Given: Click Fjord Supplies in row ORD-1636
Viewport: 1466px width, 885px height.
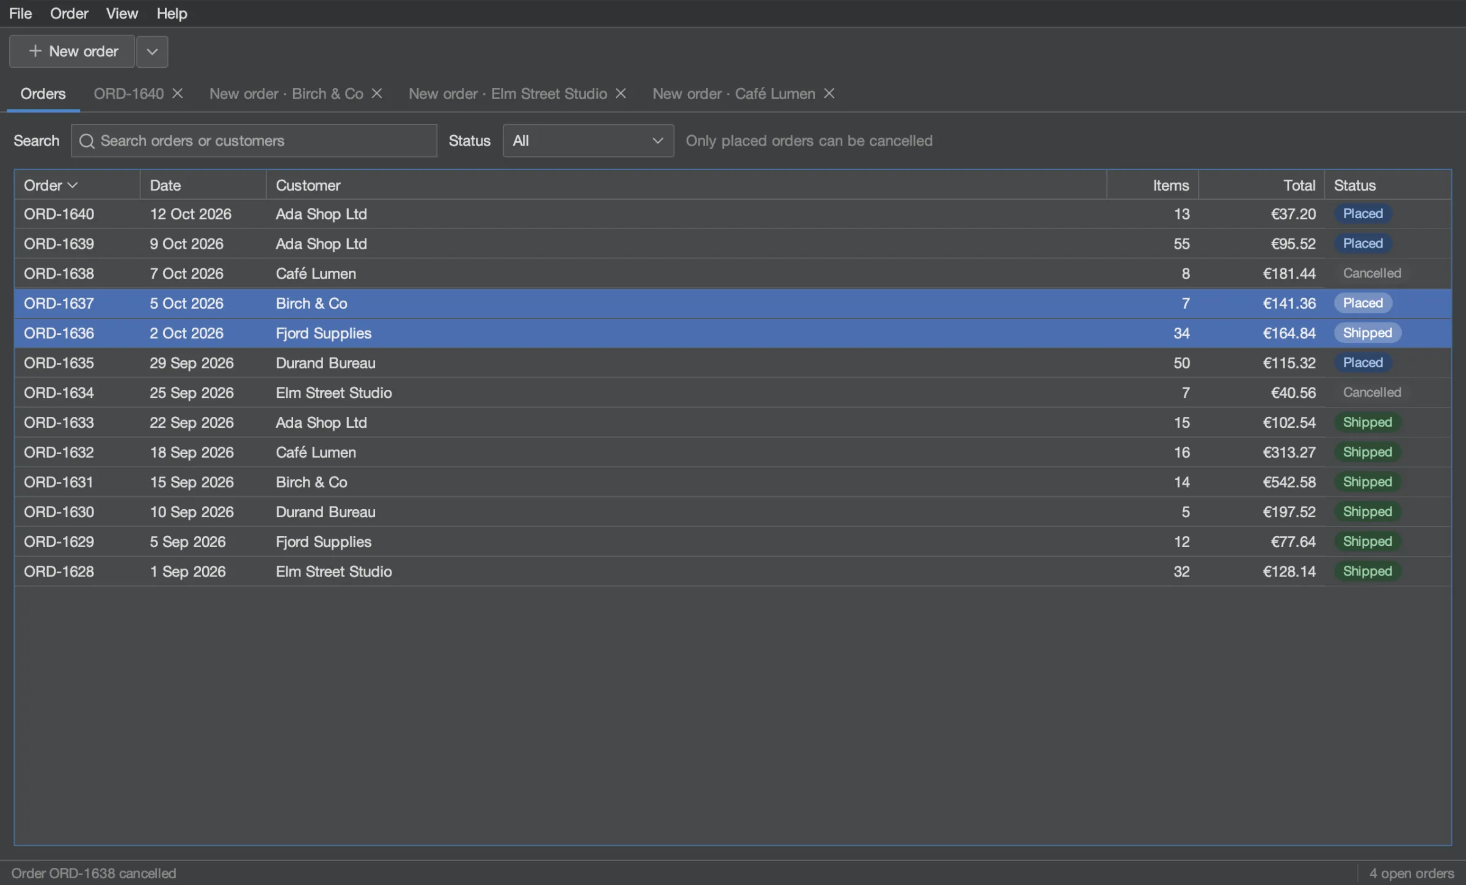Looking at the screenshot, I should tap(324, 334).
